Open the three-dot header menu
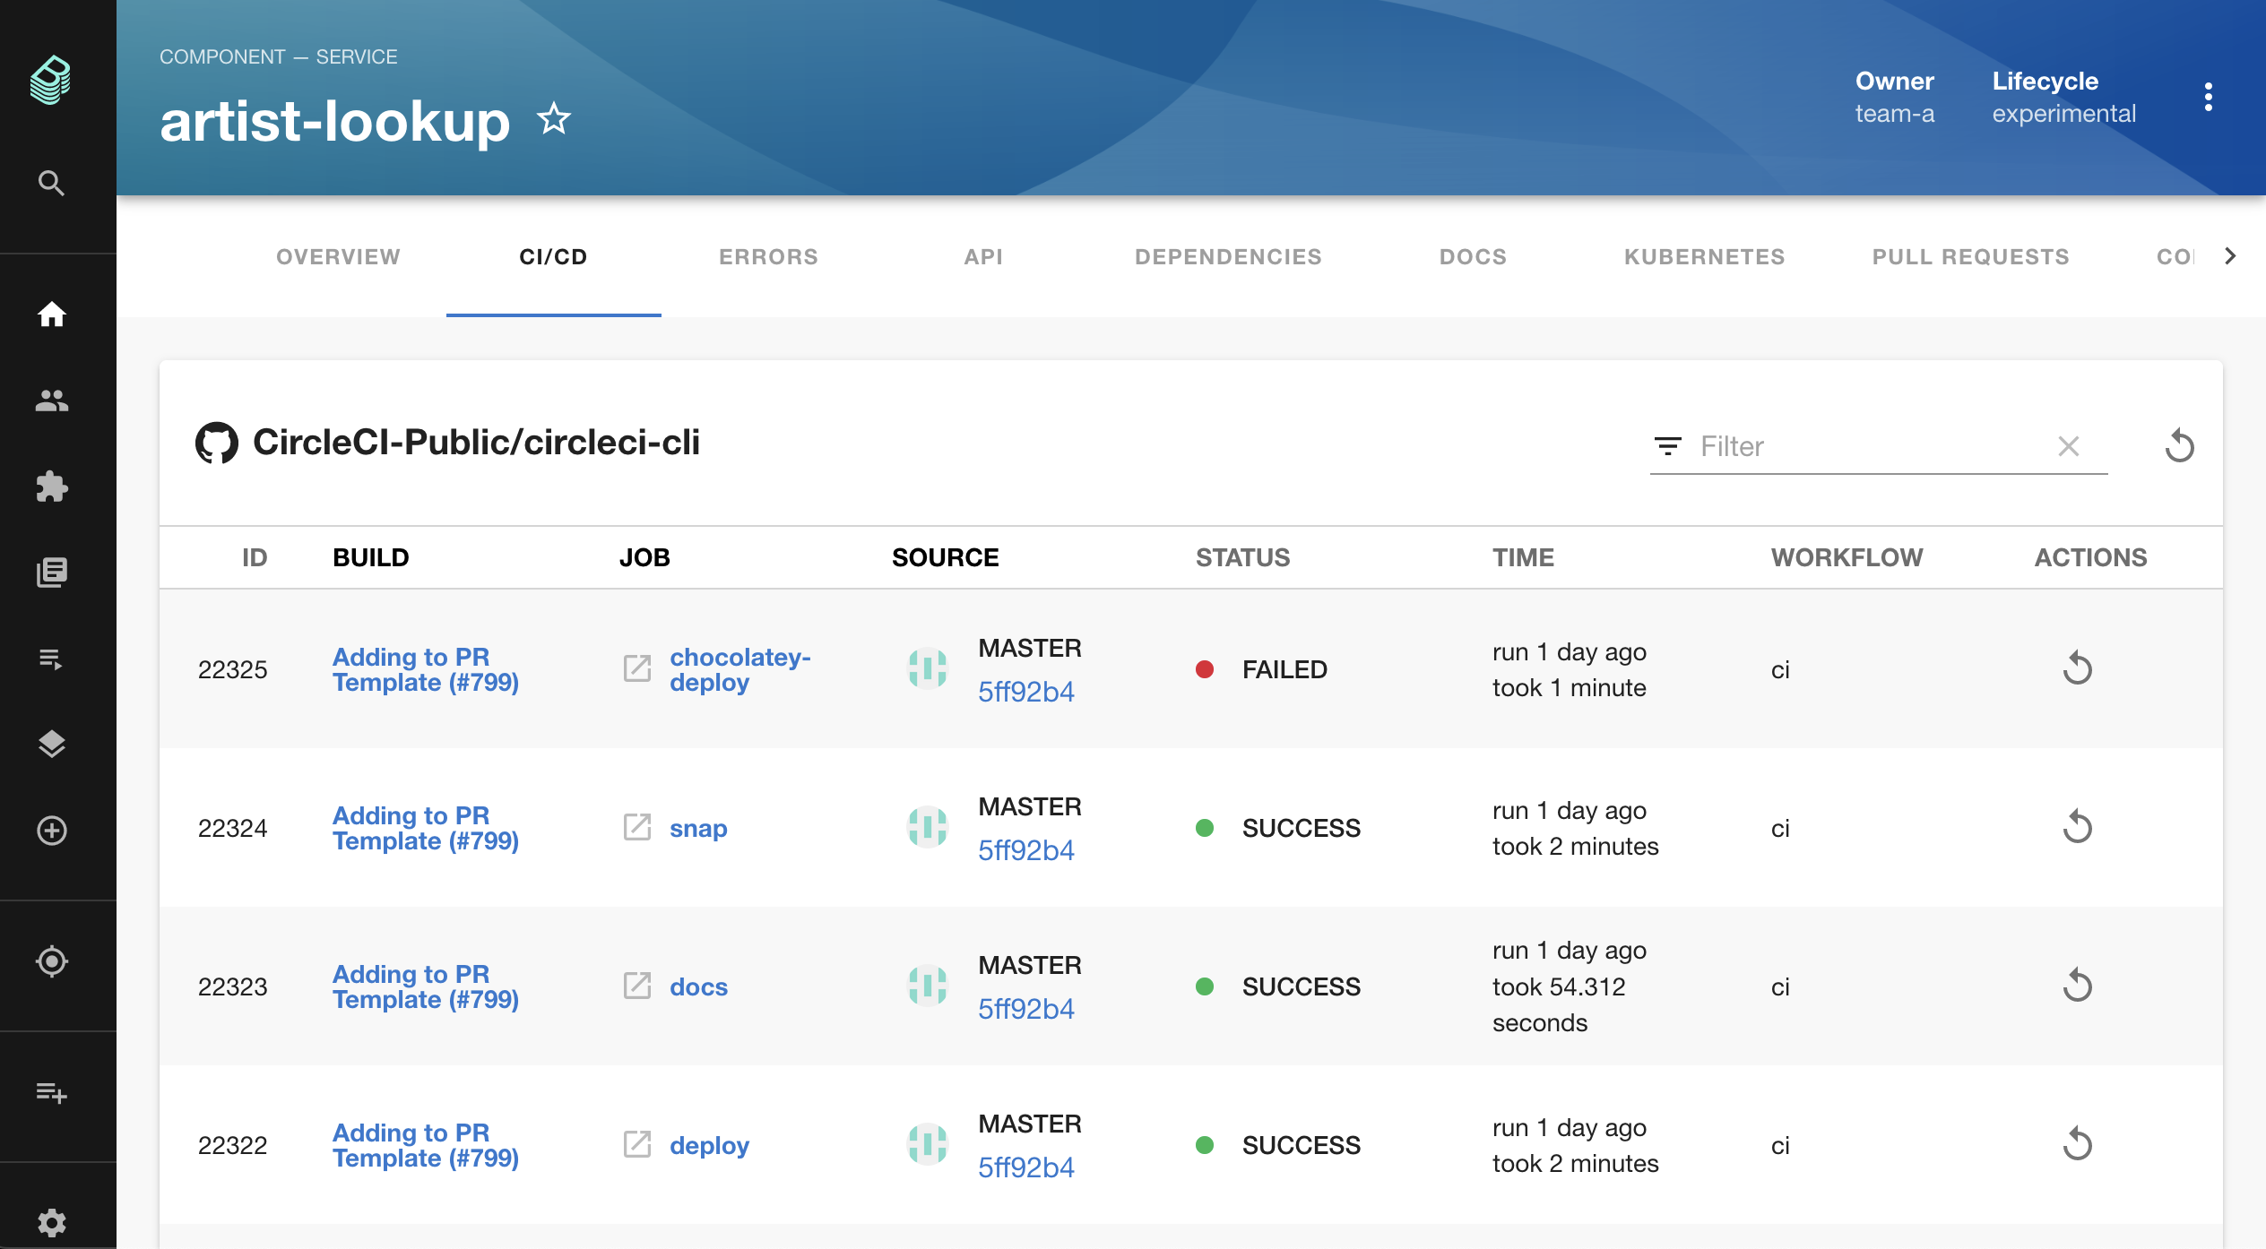This screenshot has height=1249, width=2266. click(2208, 97)
